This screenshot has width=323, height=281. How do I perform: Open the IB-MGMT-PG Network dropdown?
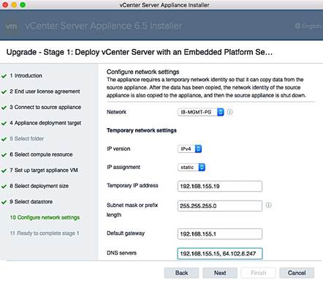201,112
